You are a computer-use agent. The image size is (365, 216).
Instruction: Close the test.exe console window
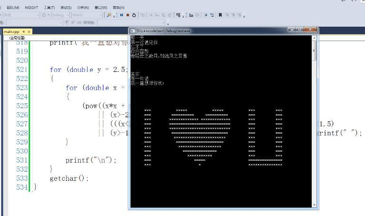[311, 29]
